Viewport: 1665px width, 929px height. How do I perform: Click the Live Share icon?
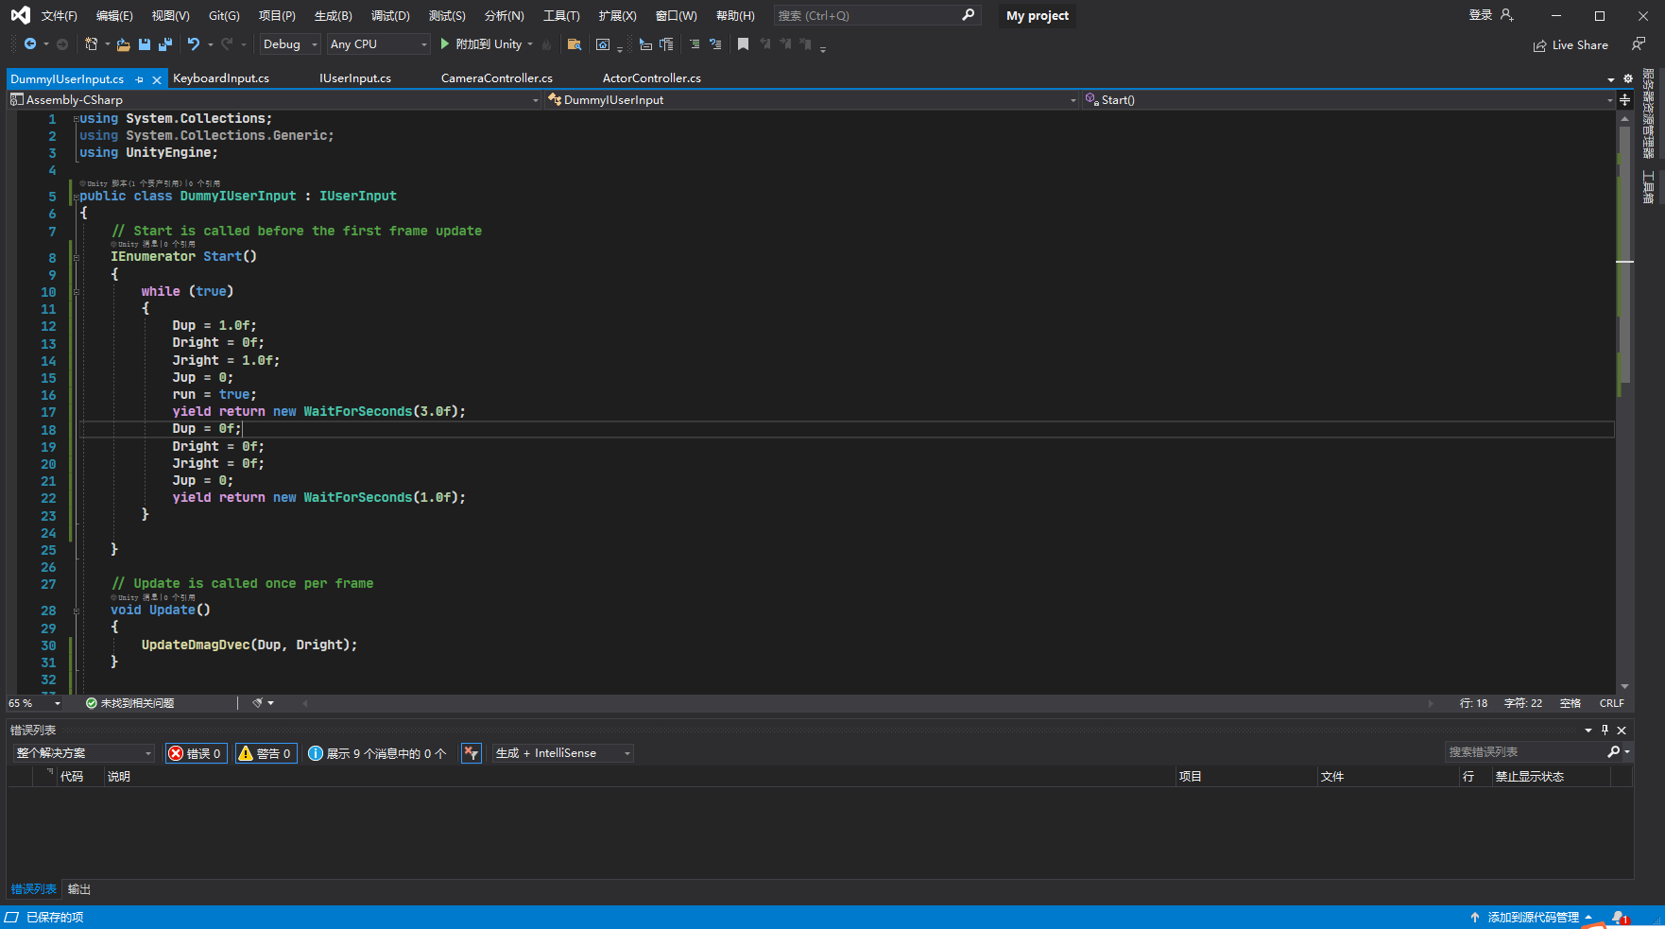1540,45
